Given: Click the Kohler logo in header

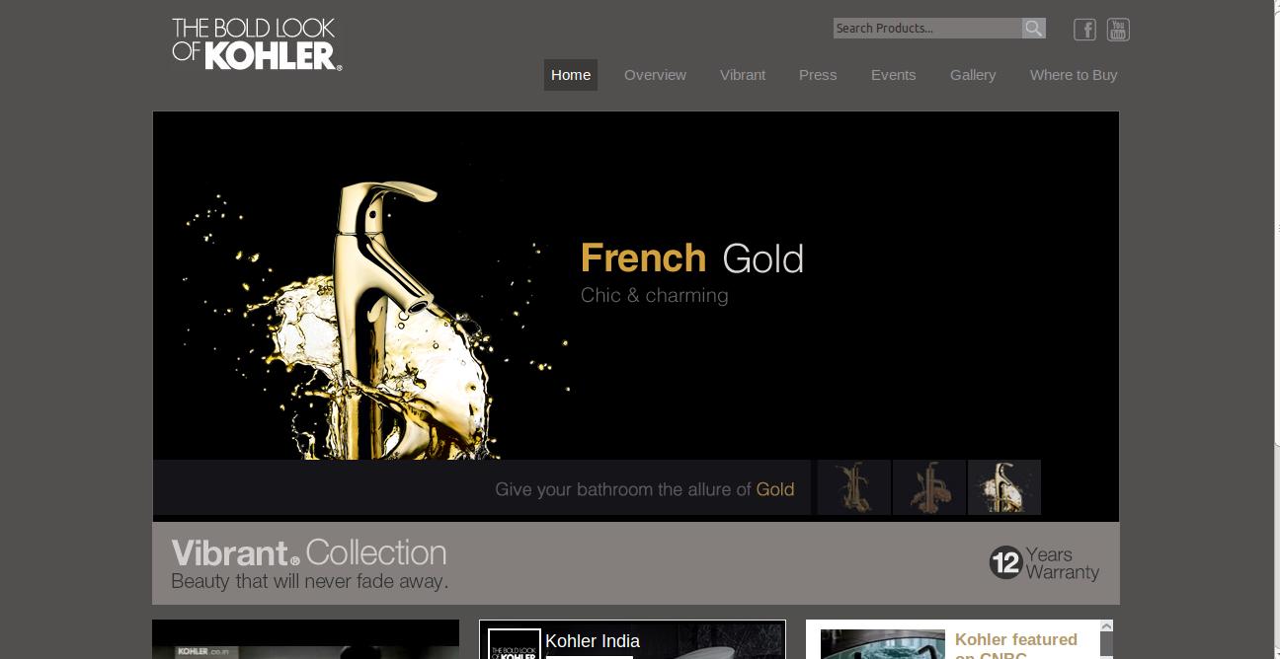Looking at the screenshot, I should [257, 44].
